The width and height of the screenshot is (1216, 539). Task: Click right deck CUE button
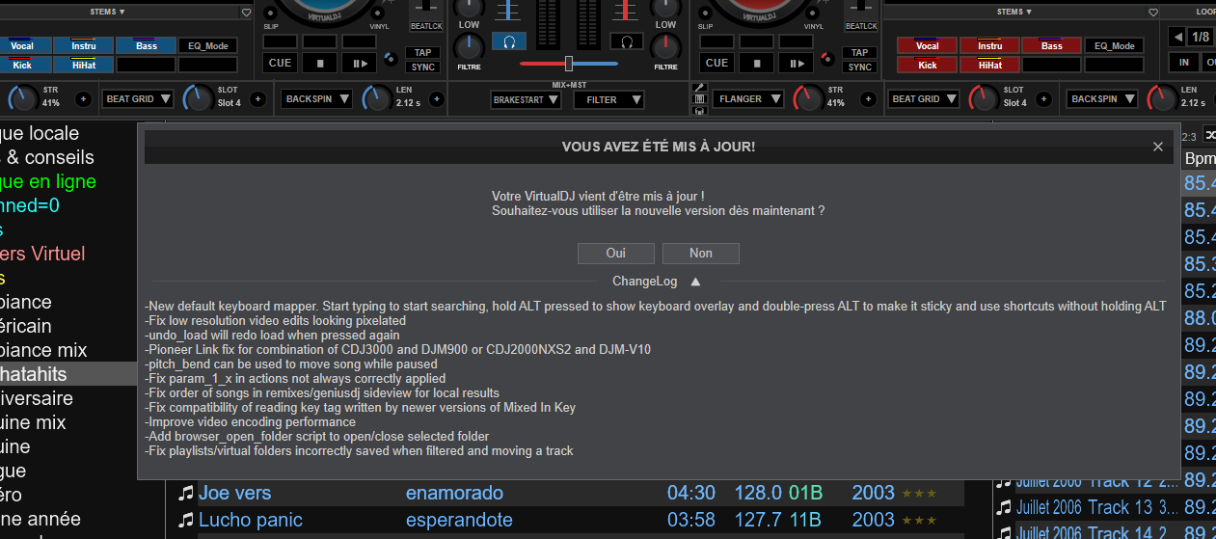[x=716, y=63]
